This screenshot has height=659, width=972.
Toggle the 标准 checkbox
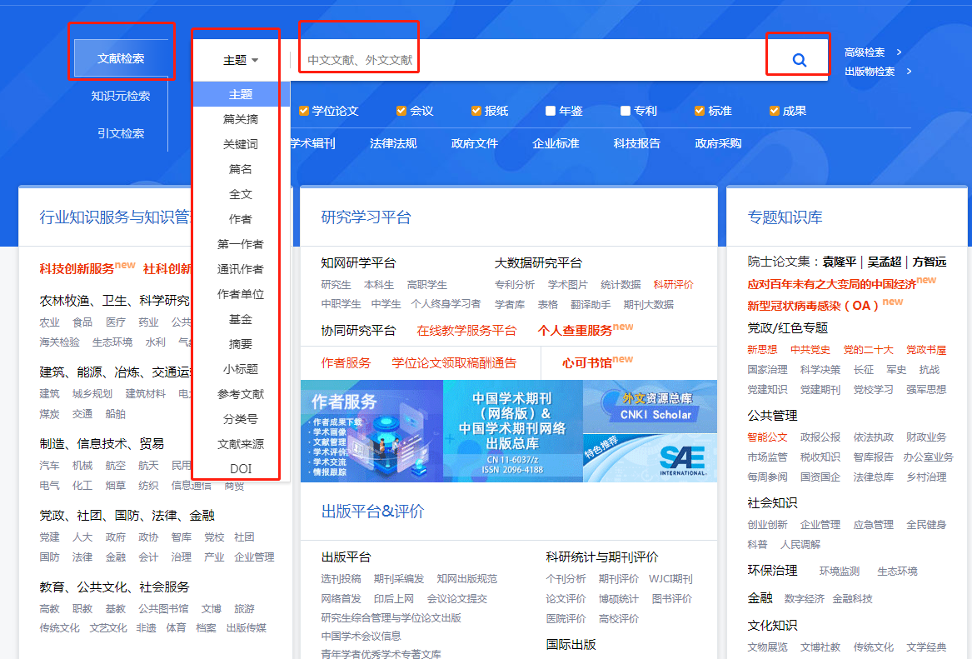[700, 111]
